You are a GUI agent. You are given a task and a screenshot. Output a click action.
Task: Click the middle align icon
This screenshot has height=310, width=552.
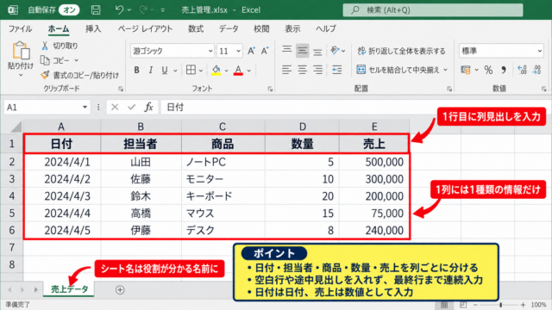(302, 51)
